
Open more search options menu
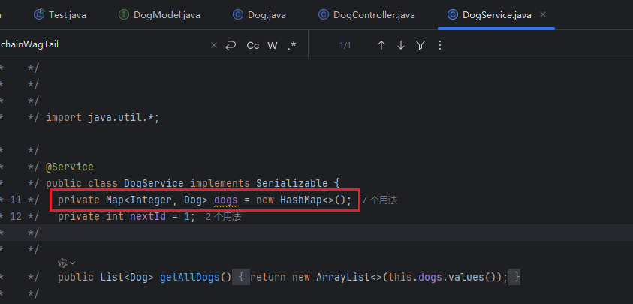click(x=440, y=45)
